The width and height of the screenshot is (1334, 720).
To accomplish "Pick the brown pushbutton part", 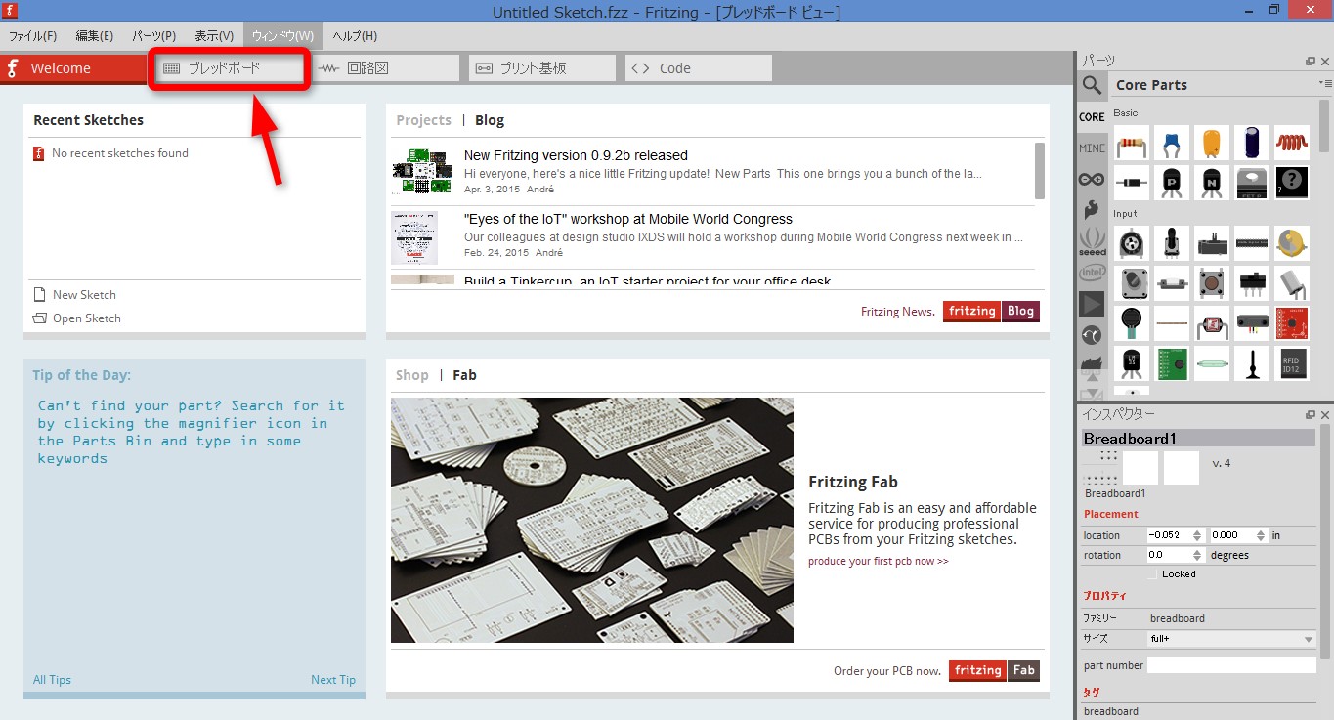I will 1212,283.
